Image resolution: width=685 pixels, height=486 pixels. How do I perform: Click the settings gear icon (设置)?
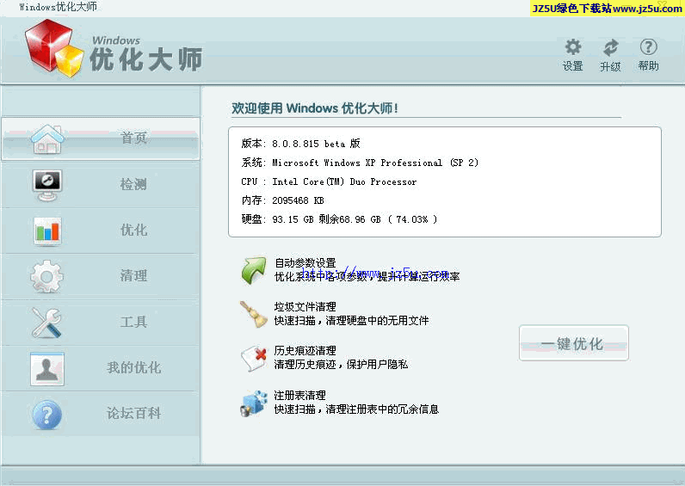pyautogui.click(x=572, y=48)
